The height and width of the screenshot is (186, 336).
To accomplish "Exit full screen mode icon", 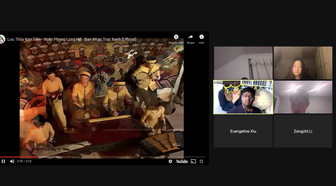I will pos(201,161).
